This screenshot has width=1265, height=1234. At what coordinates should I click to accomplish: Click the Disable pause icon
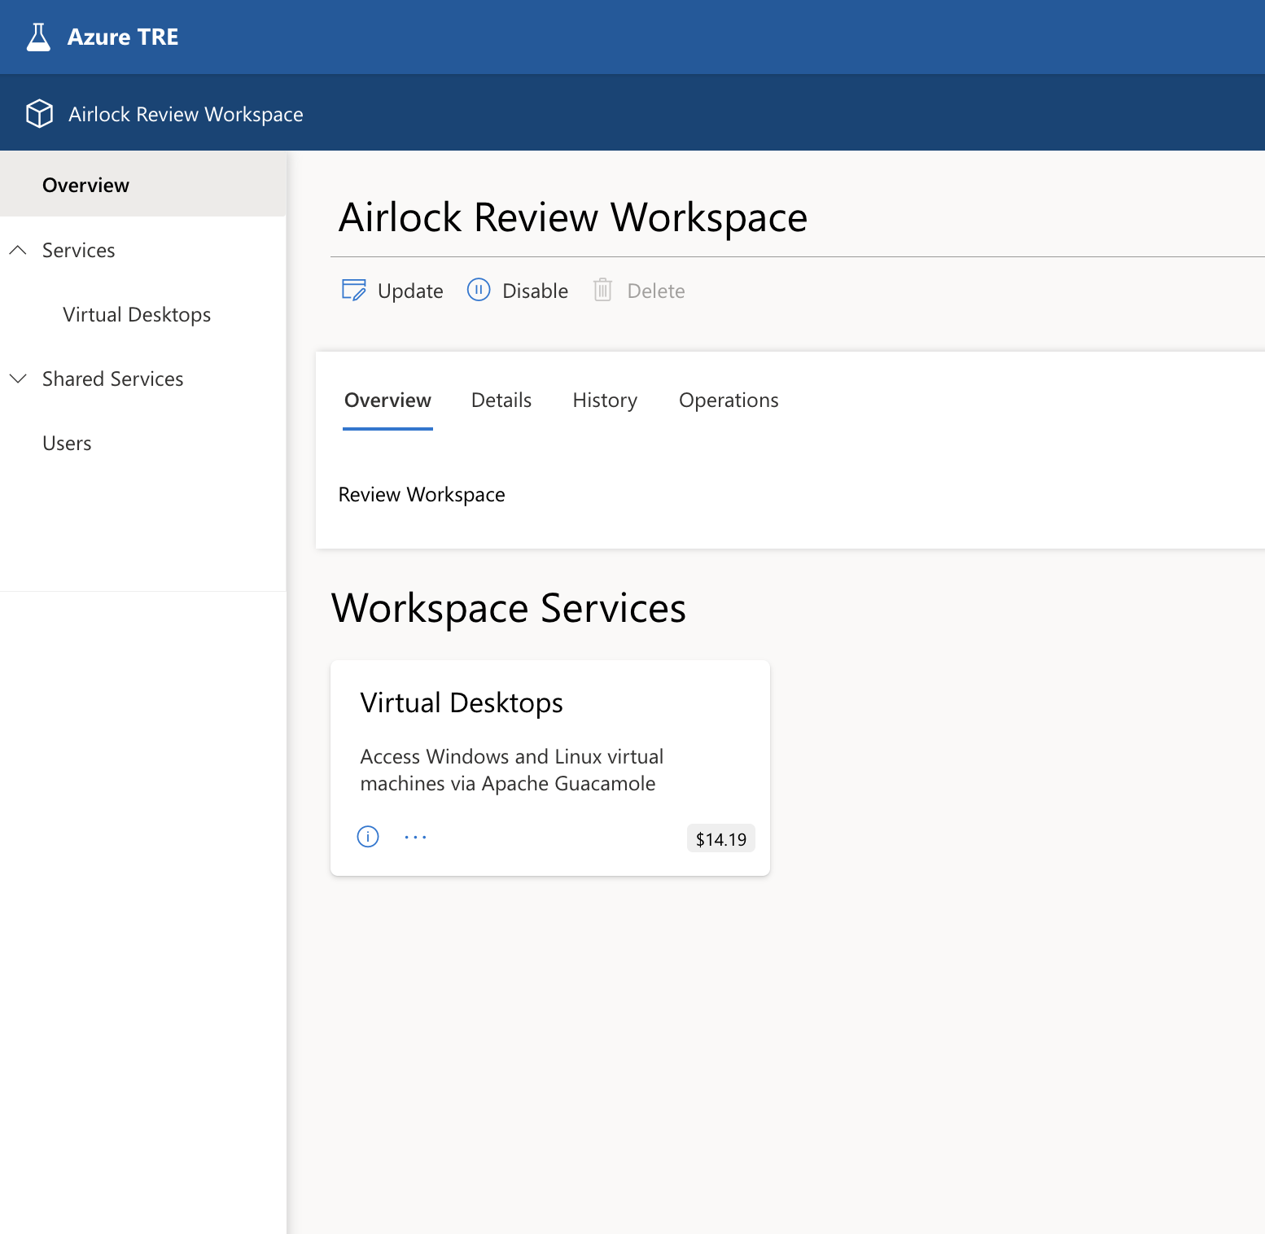[x=479, y=290]
